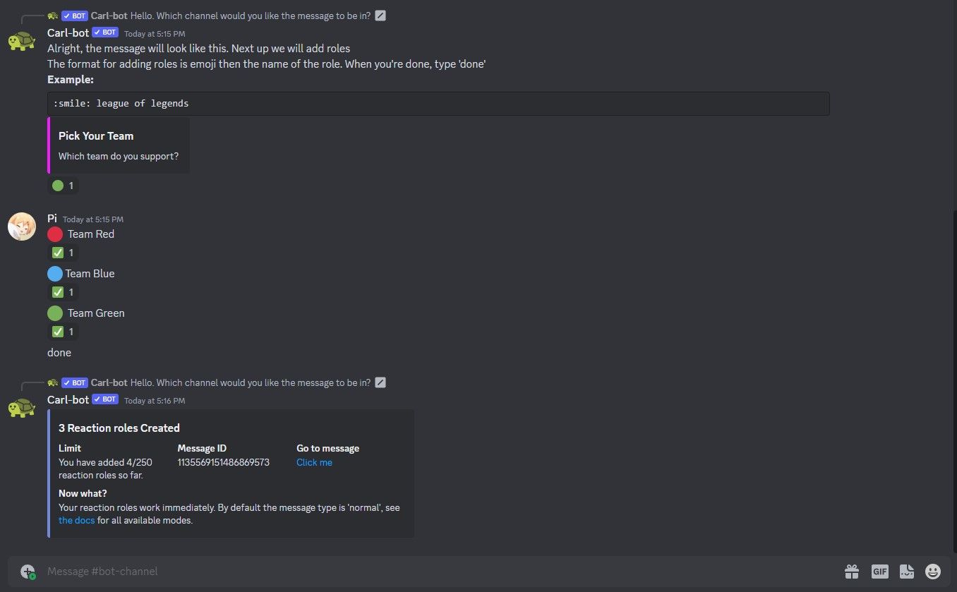Viewport: 957px width, 592px height.
Task: Toggle the checkmark reaction under Team Red
Action: click(62, 252)
